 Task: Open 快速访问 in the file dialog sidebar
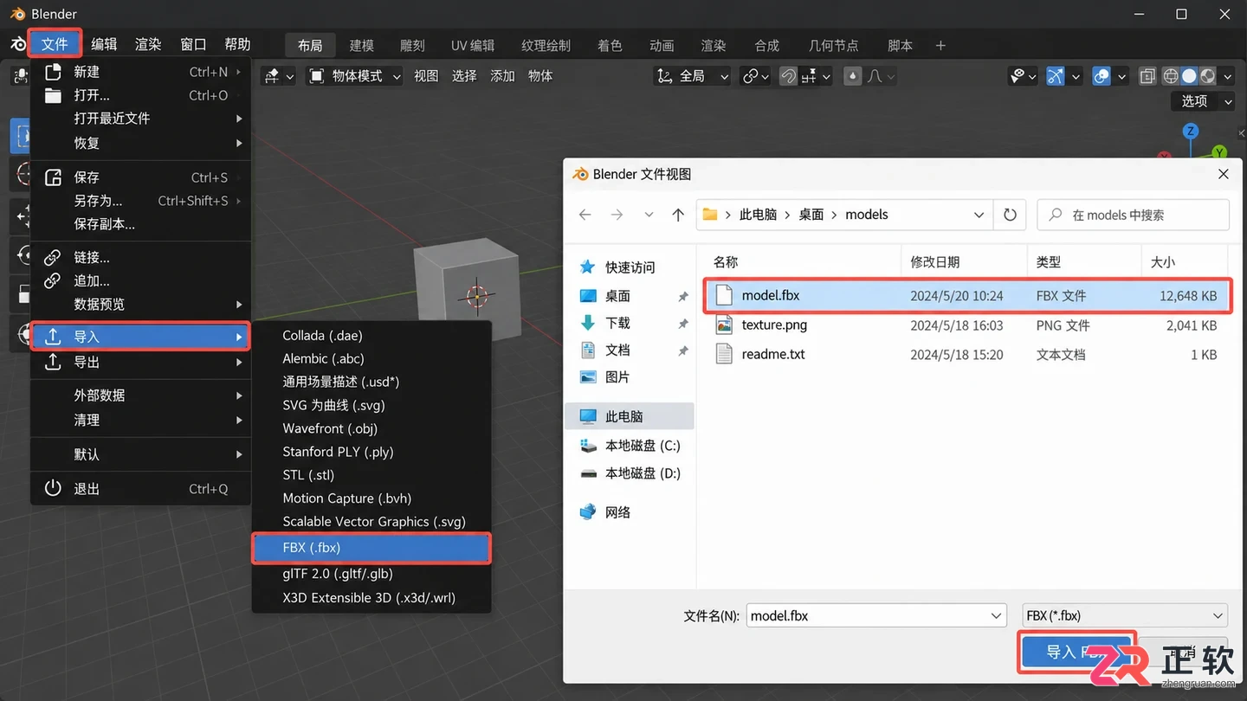point(630,267)
